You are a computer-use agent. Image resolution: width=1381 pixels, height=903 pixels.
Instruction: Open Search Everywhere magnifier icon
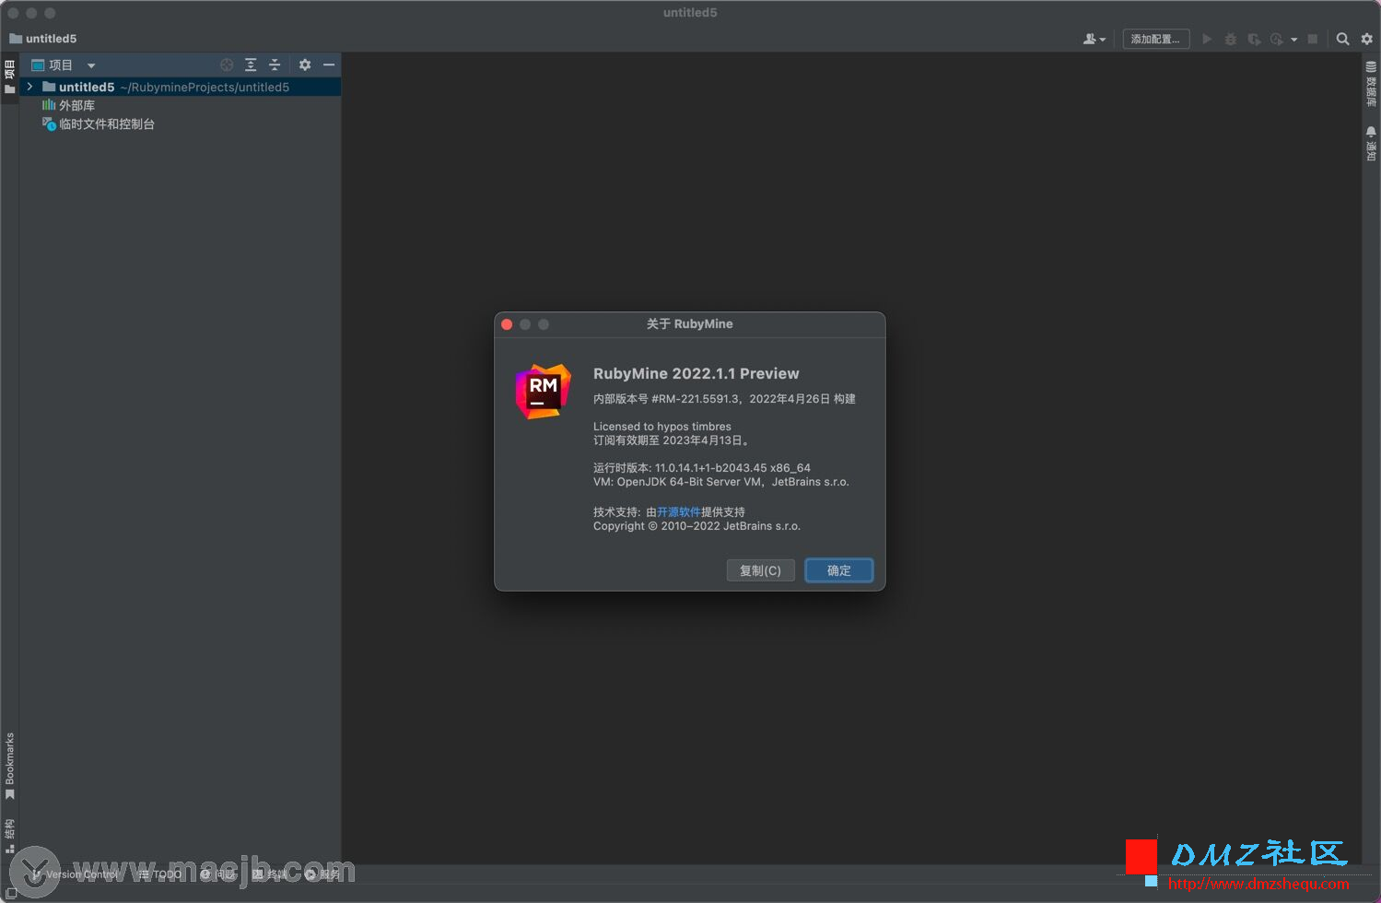[1343, 39]
